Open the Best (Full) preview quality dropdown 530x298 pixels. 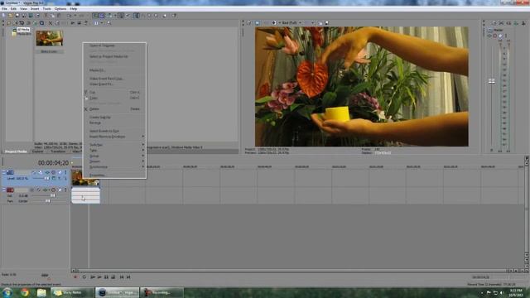(291, 23)
